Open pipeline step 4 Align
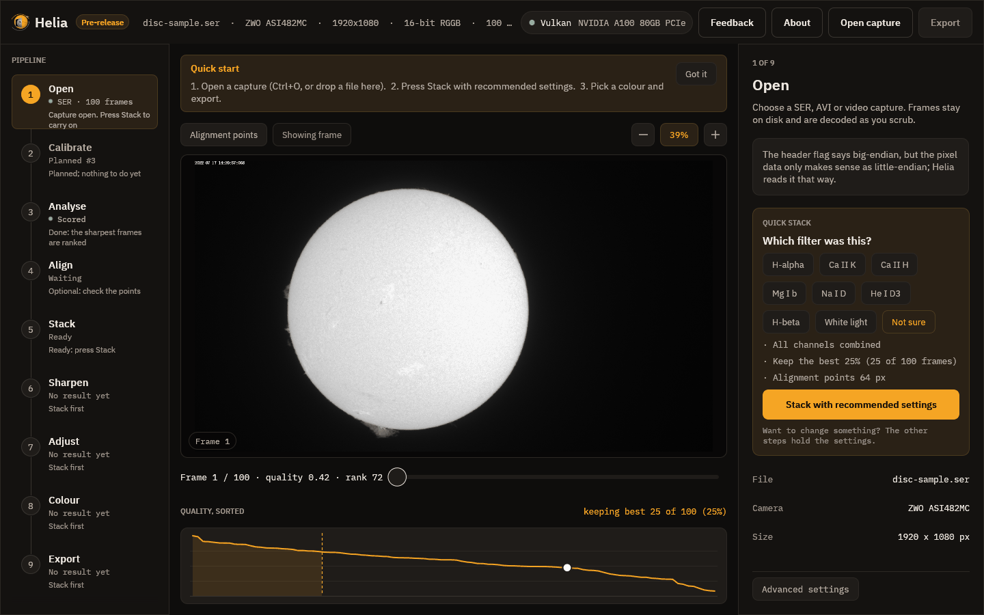The image size is (984, 615). tap(85, 278)
